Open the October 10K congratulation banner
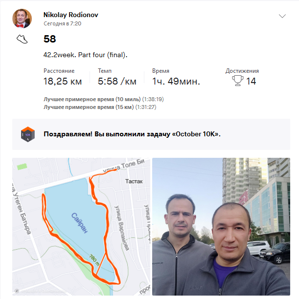299x299 pixels. coord(151,134)
